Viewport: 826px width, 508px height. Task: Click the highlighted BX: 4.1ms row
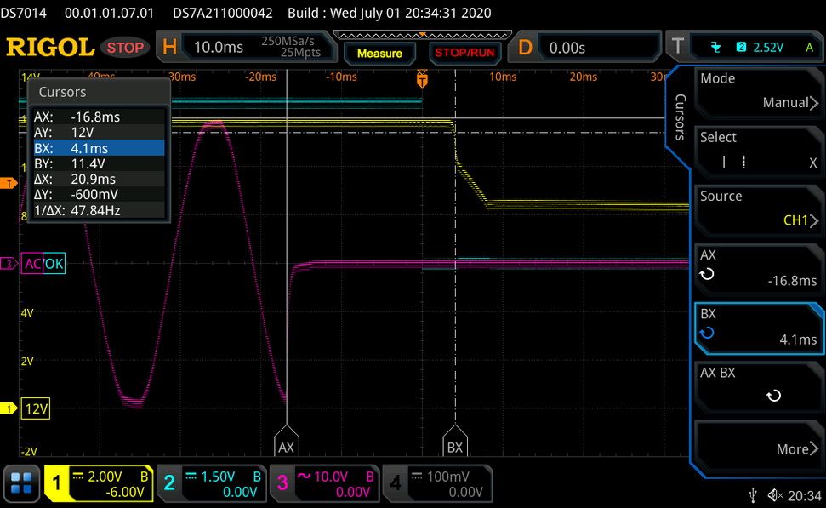99,148
